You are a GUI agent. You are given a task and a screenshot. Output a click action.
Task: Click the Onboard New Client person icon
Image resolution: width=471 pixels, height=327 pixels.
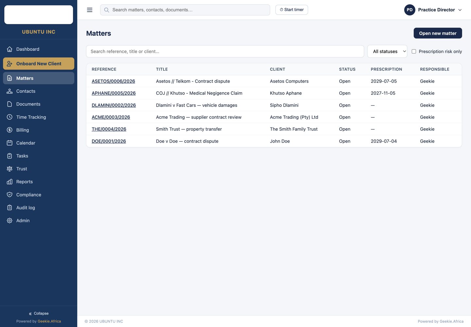(9, 64)
